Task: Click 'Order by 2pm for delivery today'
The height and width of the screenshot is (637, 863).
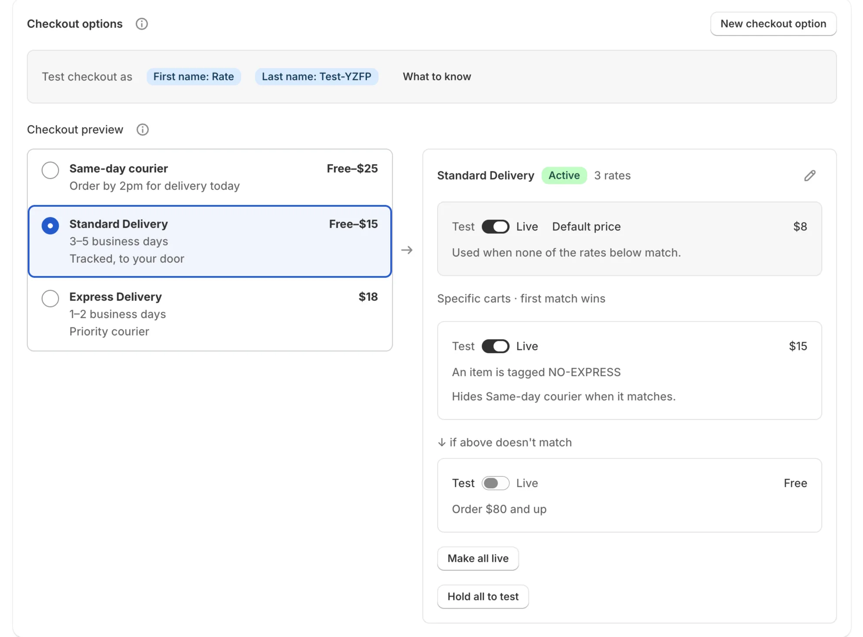Action: (x=154, y=186)
